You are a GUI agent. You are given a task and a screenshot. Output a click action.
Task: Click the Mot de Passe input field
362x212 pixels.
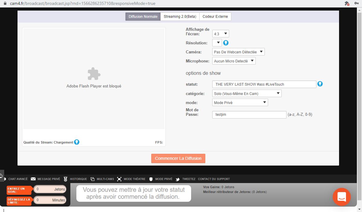[249, 115]
